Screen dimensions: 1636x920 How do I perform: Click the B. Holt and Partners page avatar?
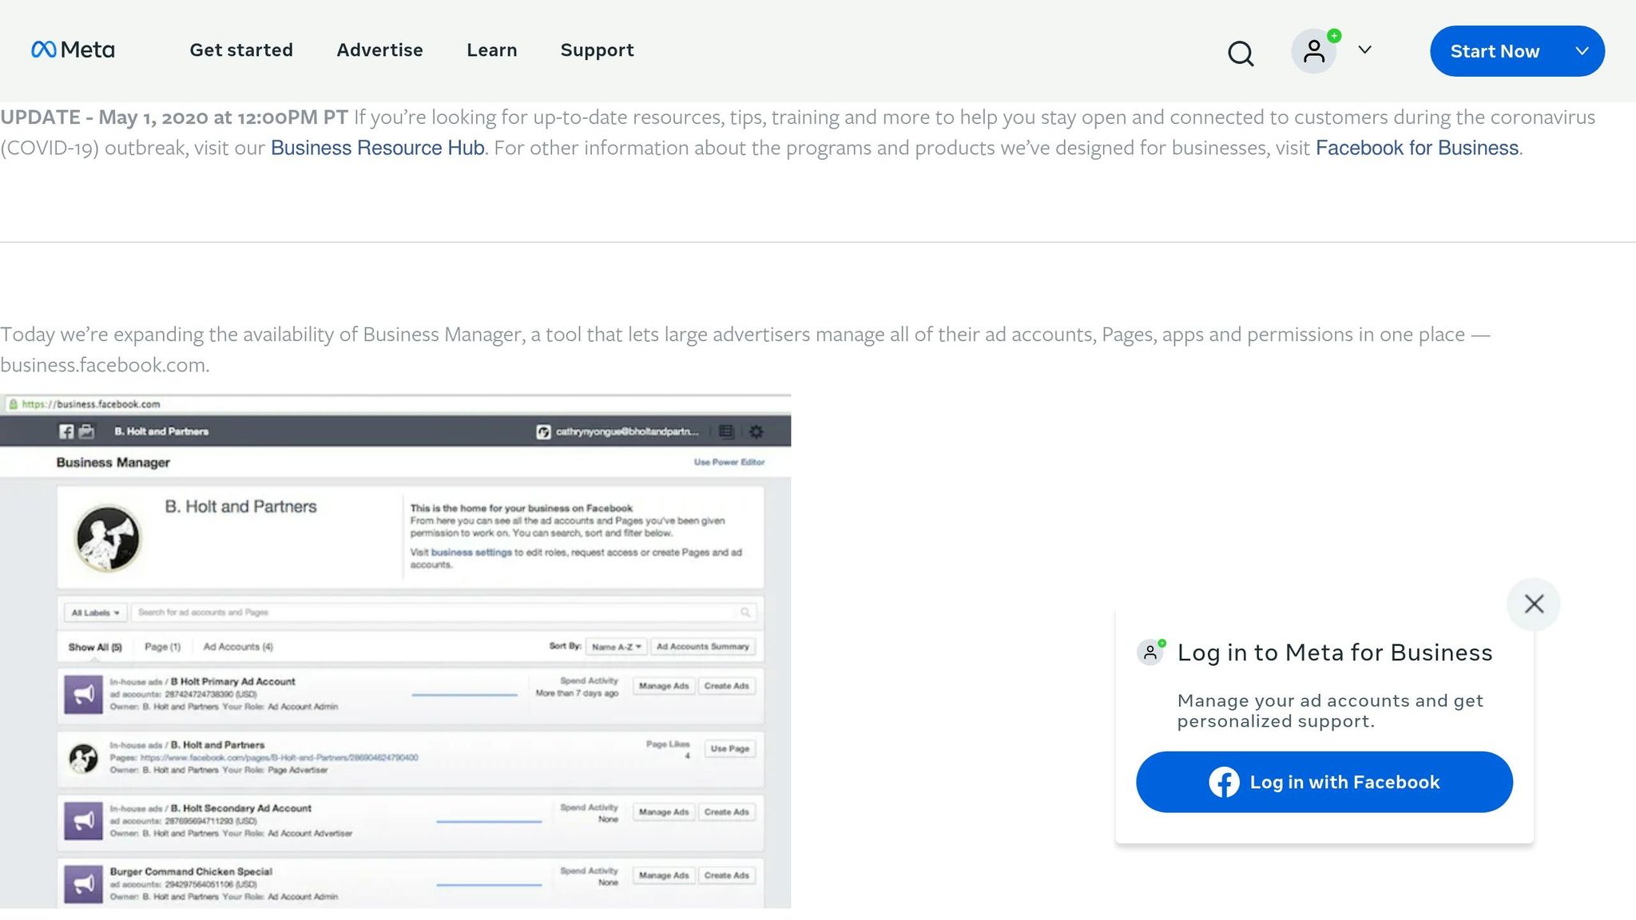point(83,758)
